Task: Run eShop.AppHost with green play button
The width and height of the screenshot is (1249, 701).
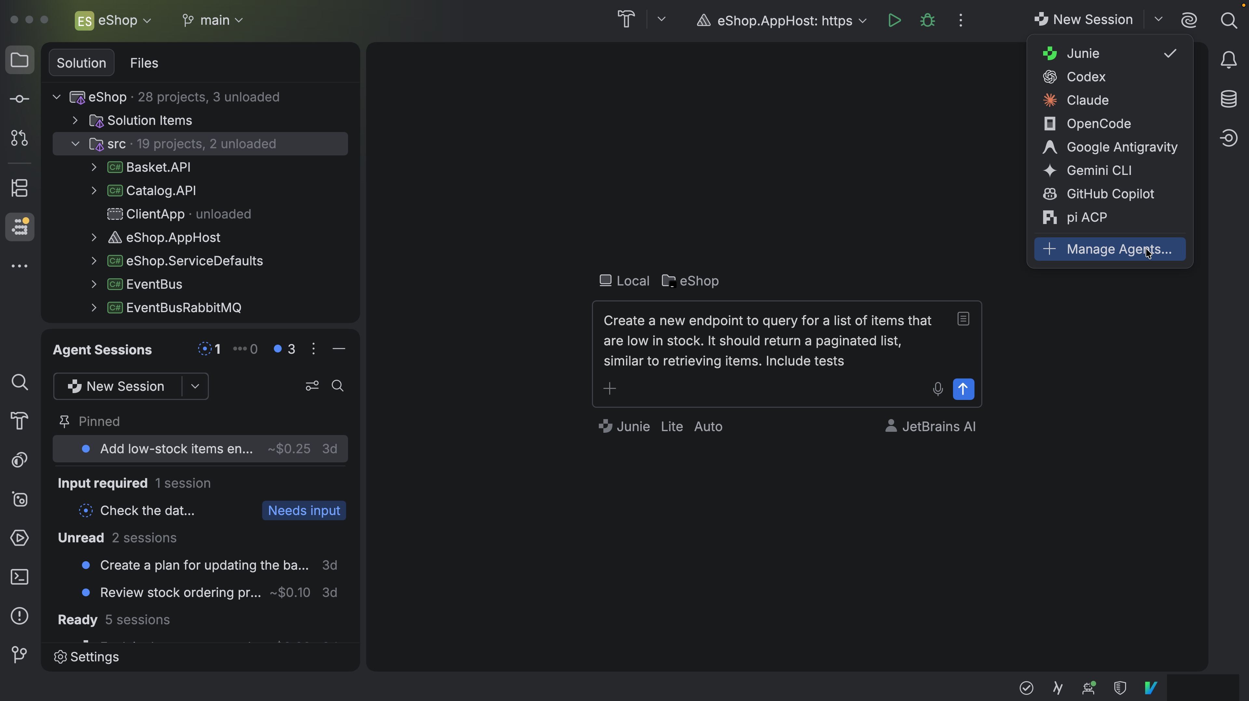Action: (894, 20)
